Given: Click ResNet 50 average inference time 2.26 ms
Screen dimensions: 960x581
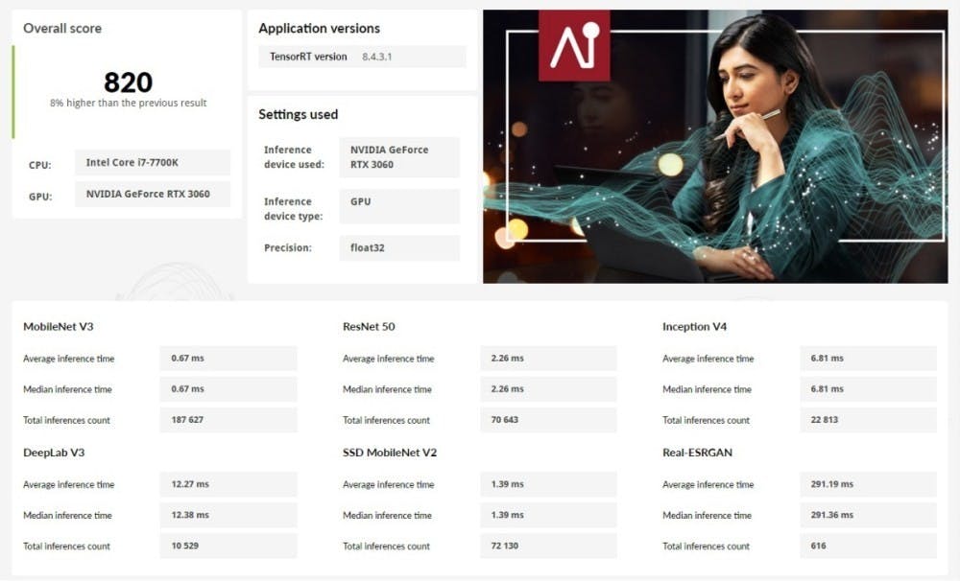Looking at the screenshot, I should (548, 359).
